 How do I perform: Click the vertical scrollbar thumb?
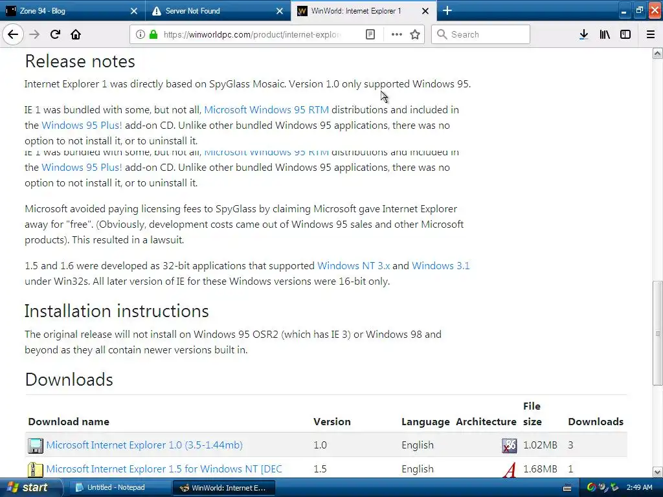tap(657, 333)
